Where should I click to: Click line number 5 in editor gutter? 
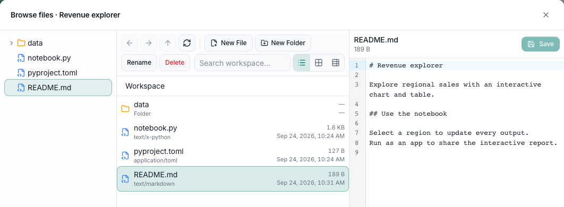[x=356, y=114]
